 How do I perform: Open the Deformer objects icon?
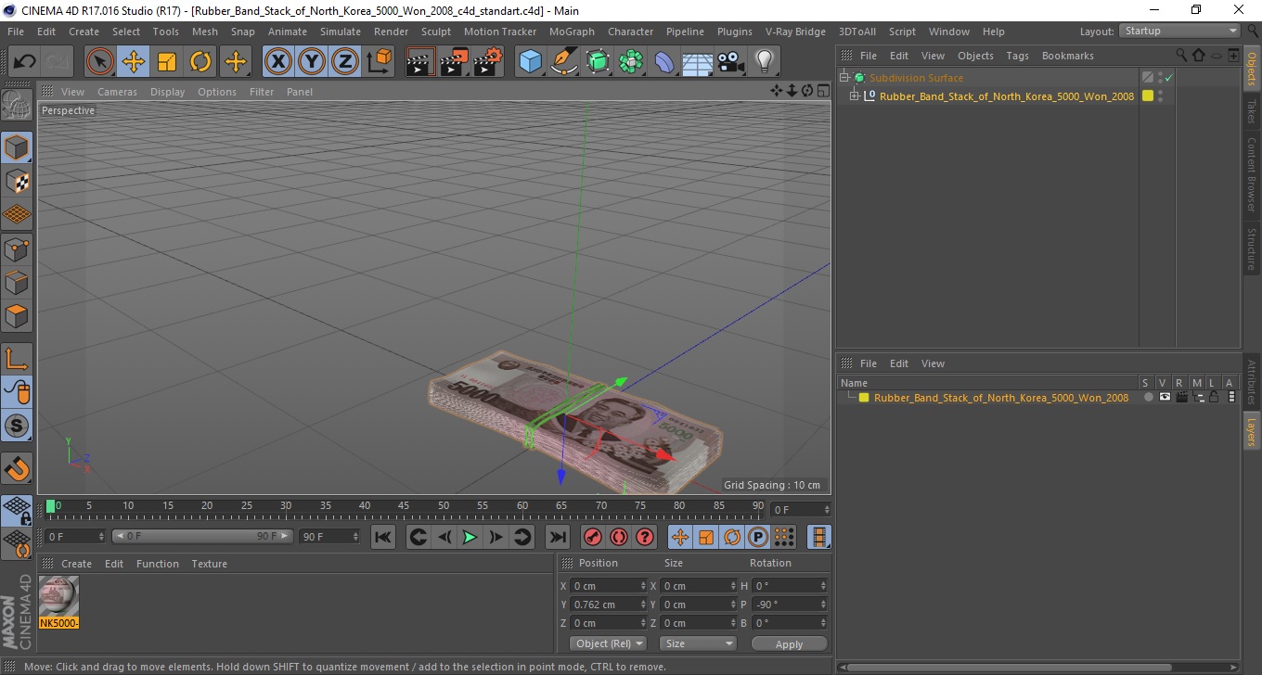(x=664, y=62)
